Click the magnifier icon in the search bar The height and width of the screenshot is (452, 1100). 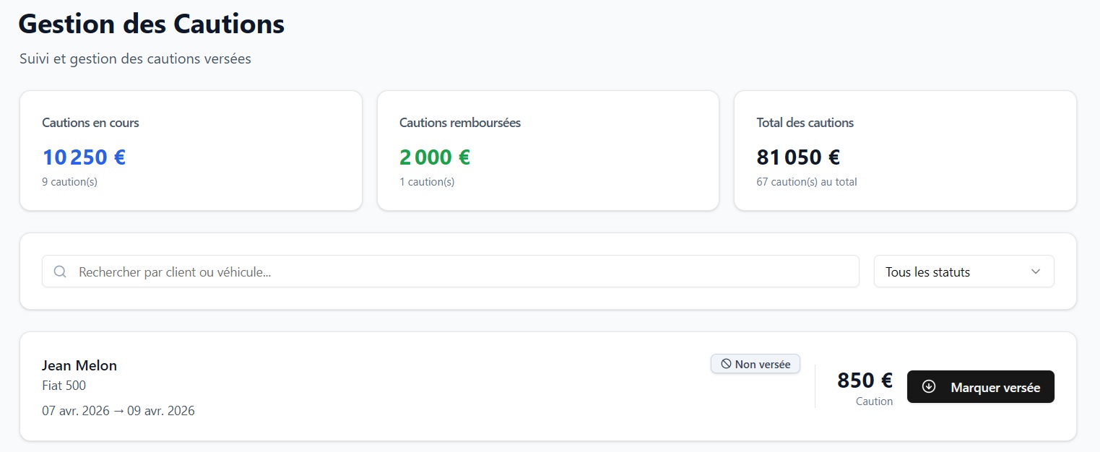coord(61,271)
